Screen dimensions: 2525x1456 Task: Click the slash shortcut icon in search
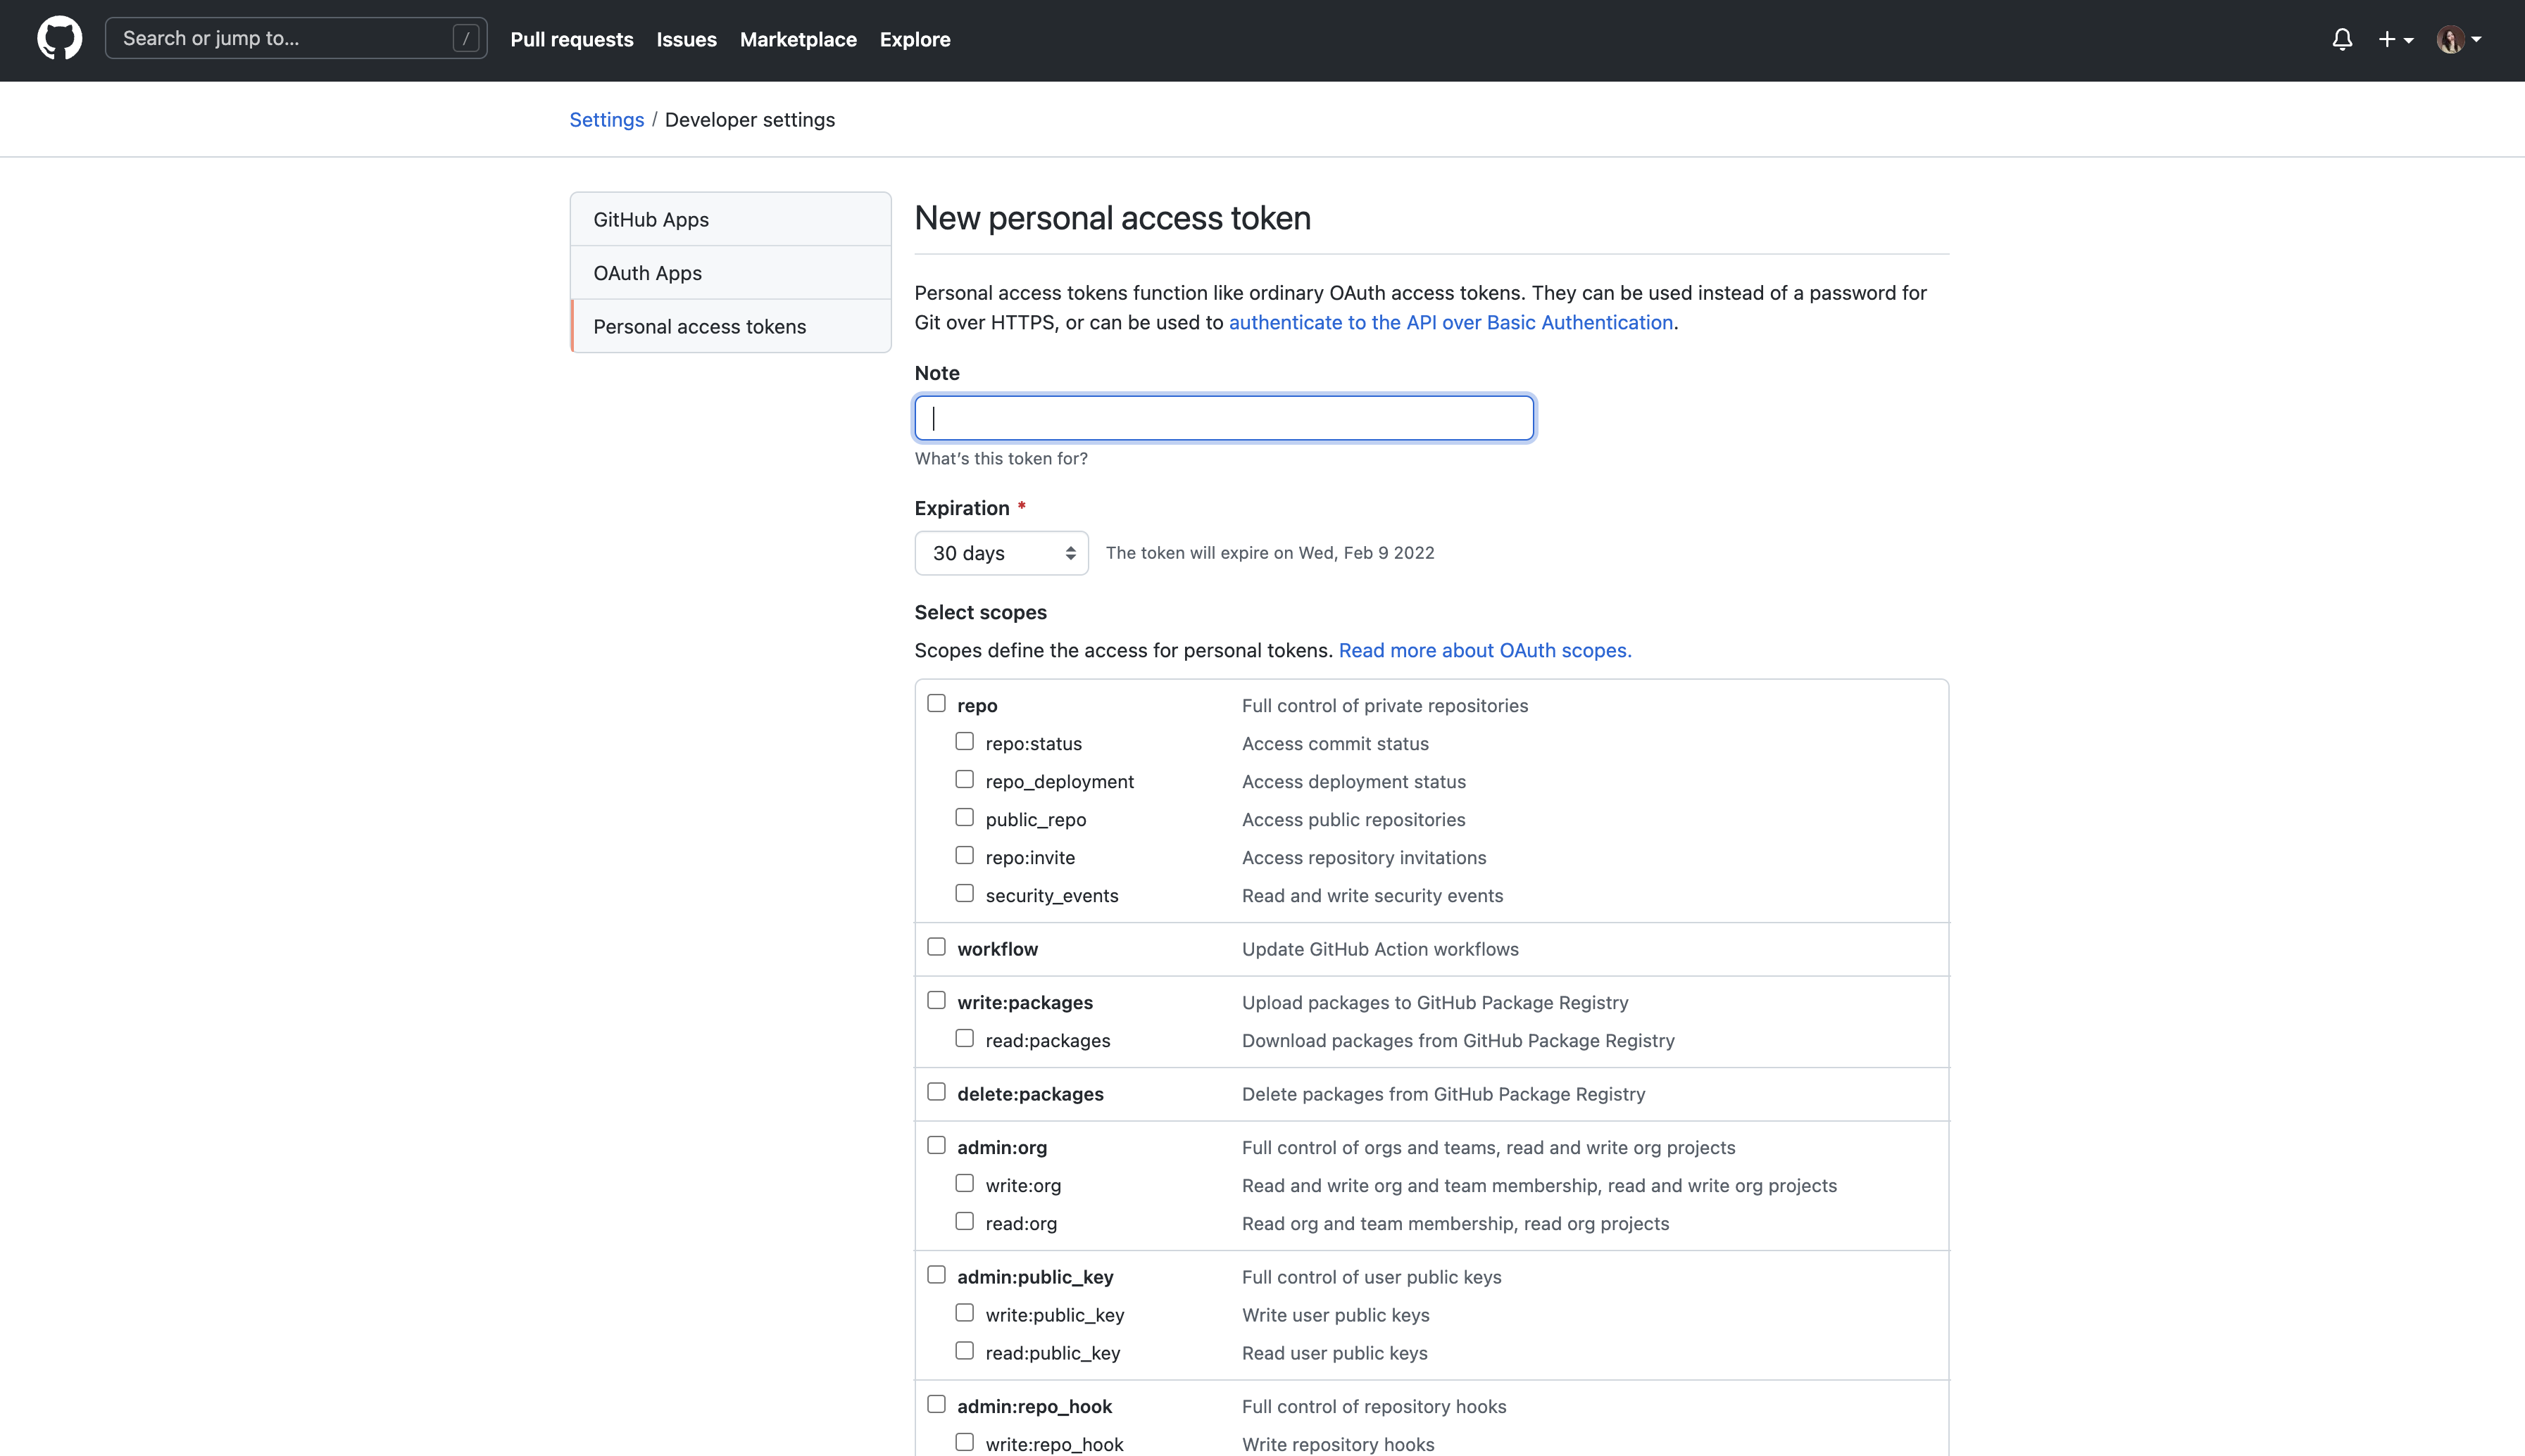pyautogui.click(x=465, y=38)
